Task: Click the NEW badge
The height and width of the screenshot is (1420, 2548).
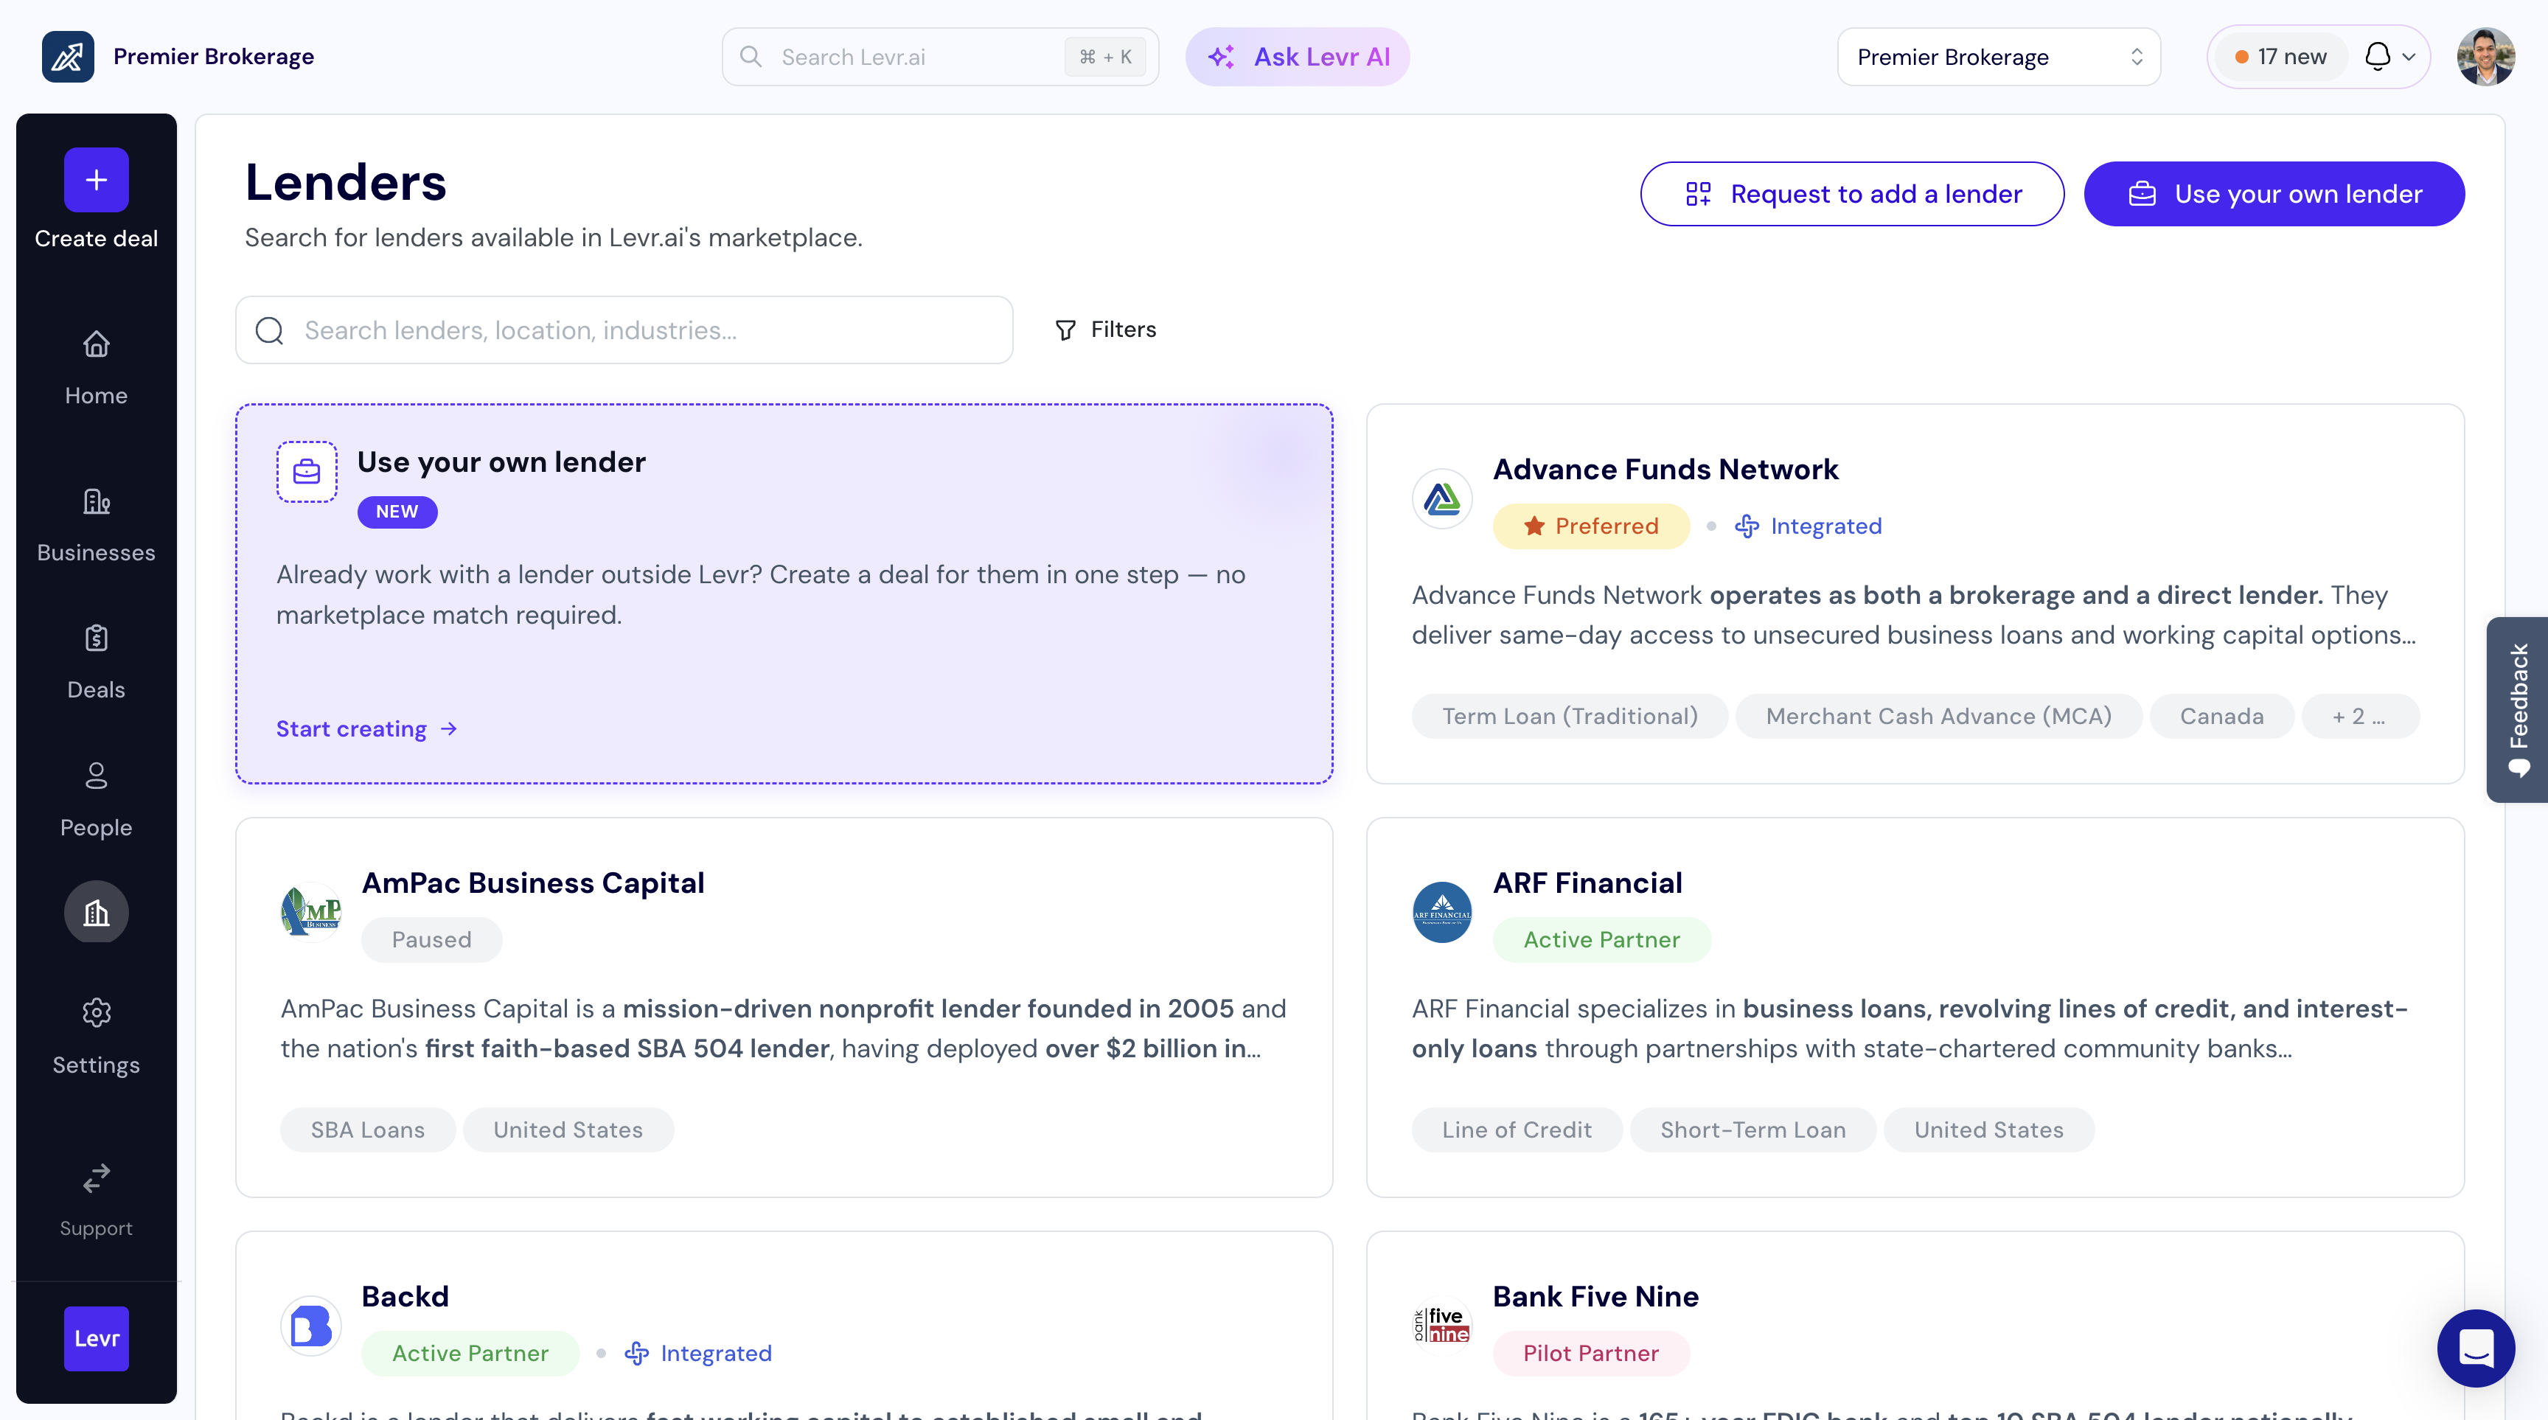Action: [397, 511]
